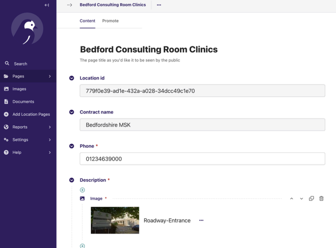The image size is (336, 248).
Task: Select the Content tab
Action: pos(88,21)
